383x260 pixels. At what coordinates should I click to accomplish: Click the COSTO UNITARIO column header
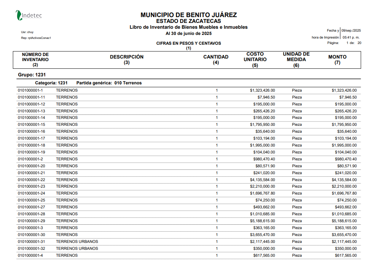coord(255,59)
